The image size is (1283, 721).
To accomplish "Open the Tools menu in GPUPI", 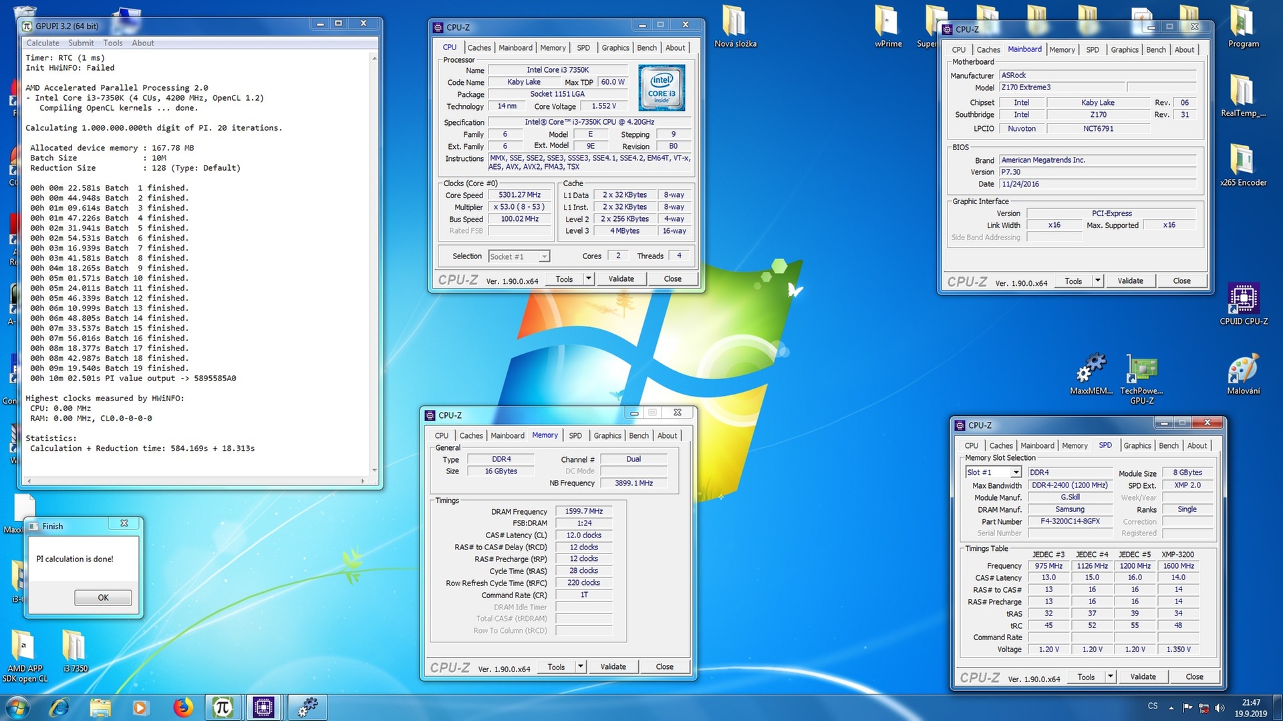I will coord(113,43).
